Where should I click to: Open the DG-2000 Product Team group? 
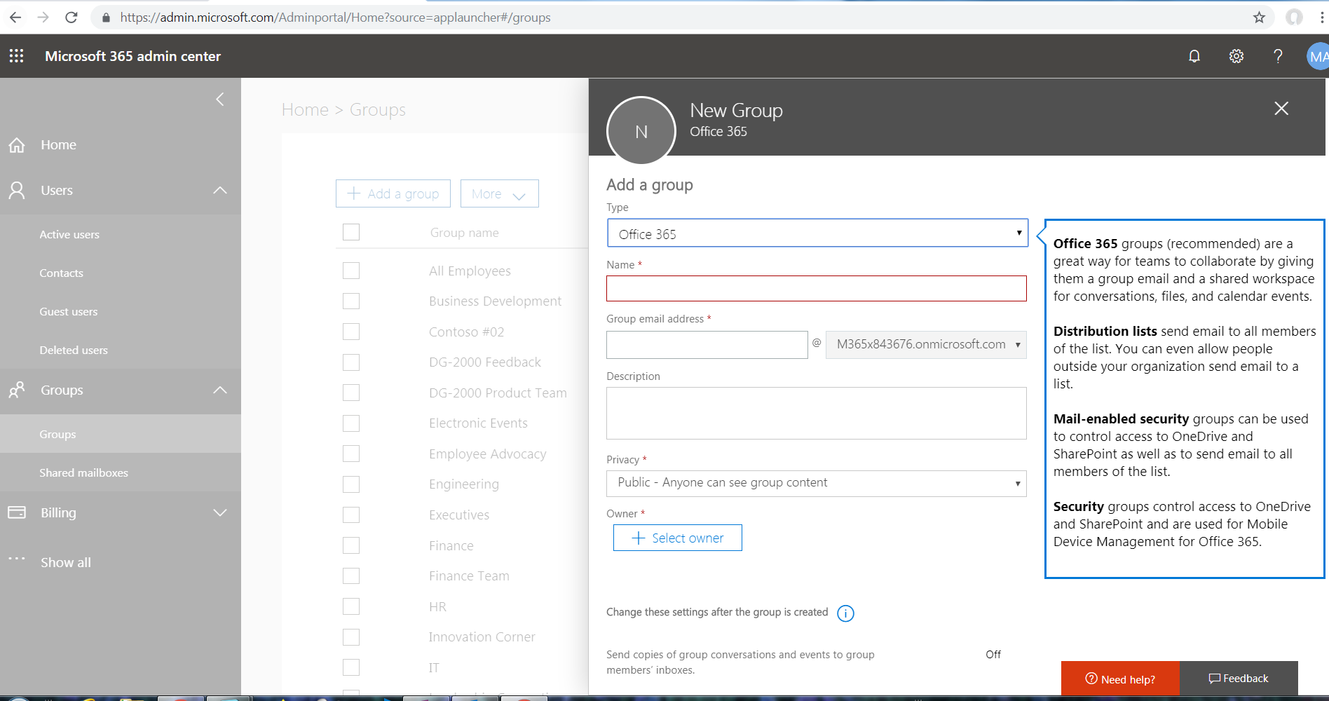click(498, 393)
